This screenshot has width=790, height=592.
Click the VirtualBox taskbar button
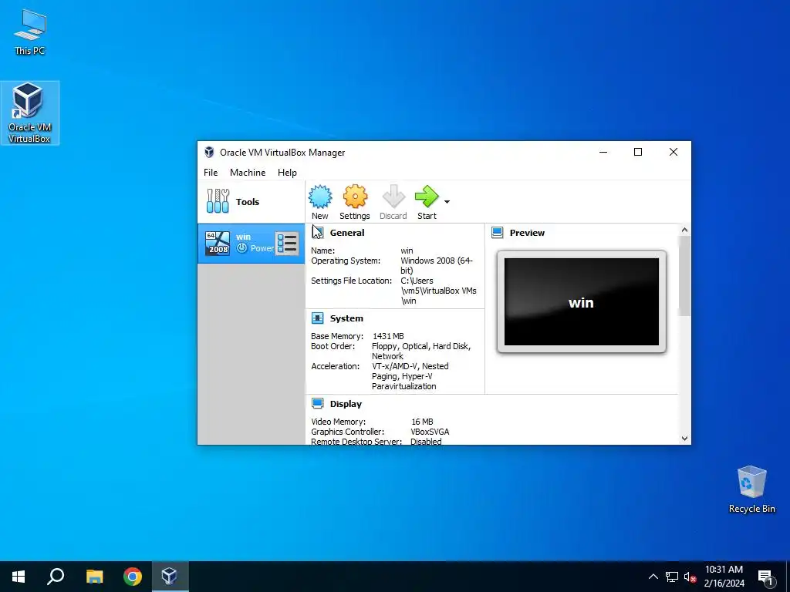tap(170, 577)
